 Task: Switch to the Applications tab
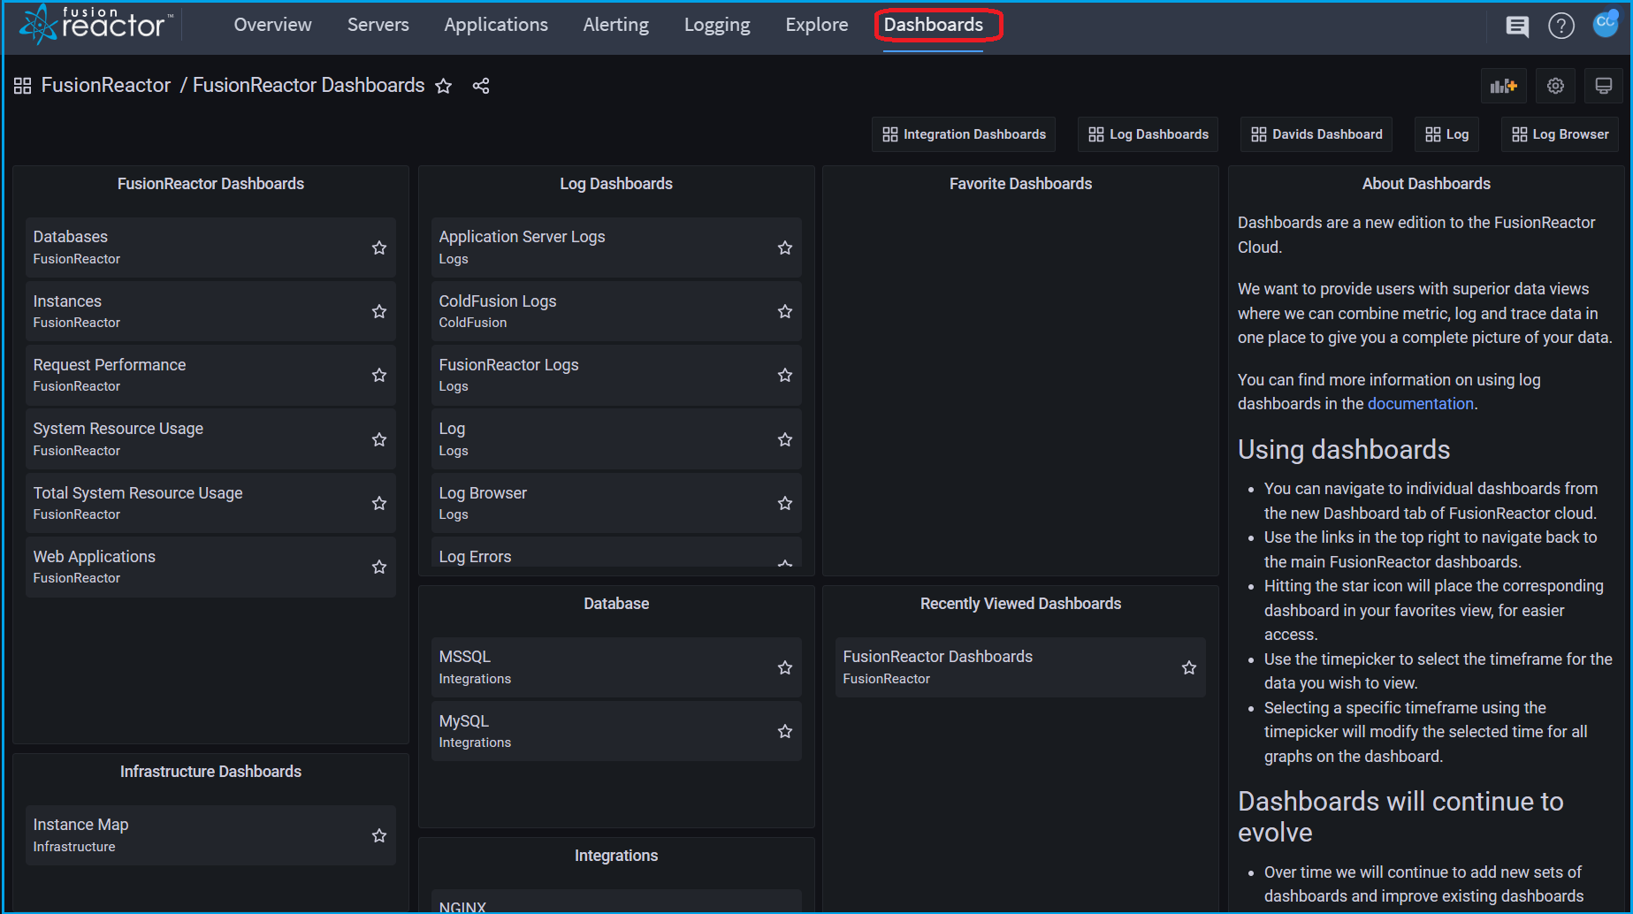click(x=496, y=25)
